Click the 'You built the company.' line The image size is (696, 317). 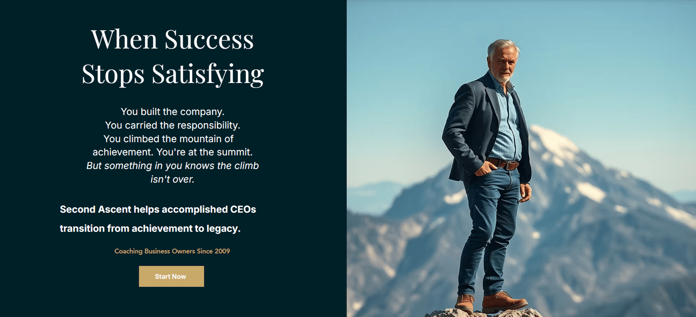click(173, 112)
